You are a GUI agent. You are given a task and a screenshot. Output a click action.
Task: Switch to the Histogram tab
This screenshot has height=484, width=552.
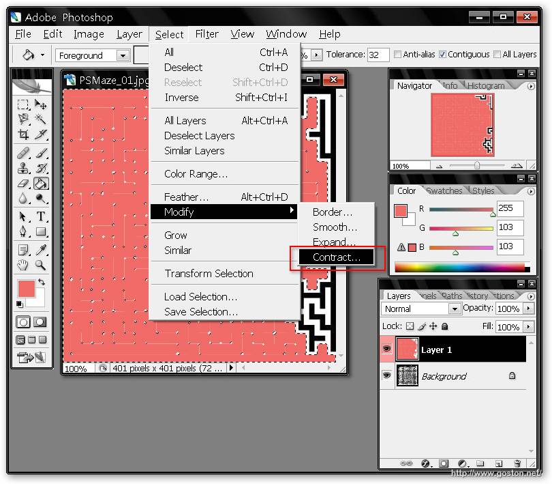tap(486, 86)
